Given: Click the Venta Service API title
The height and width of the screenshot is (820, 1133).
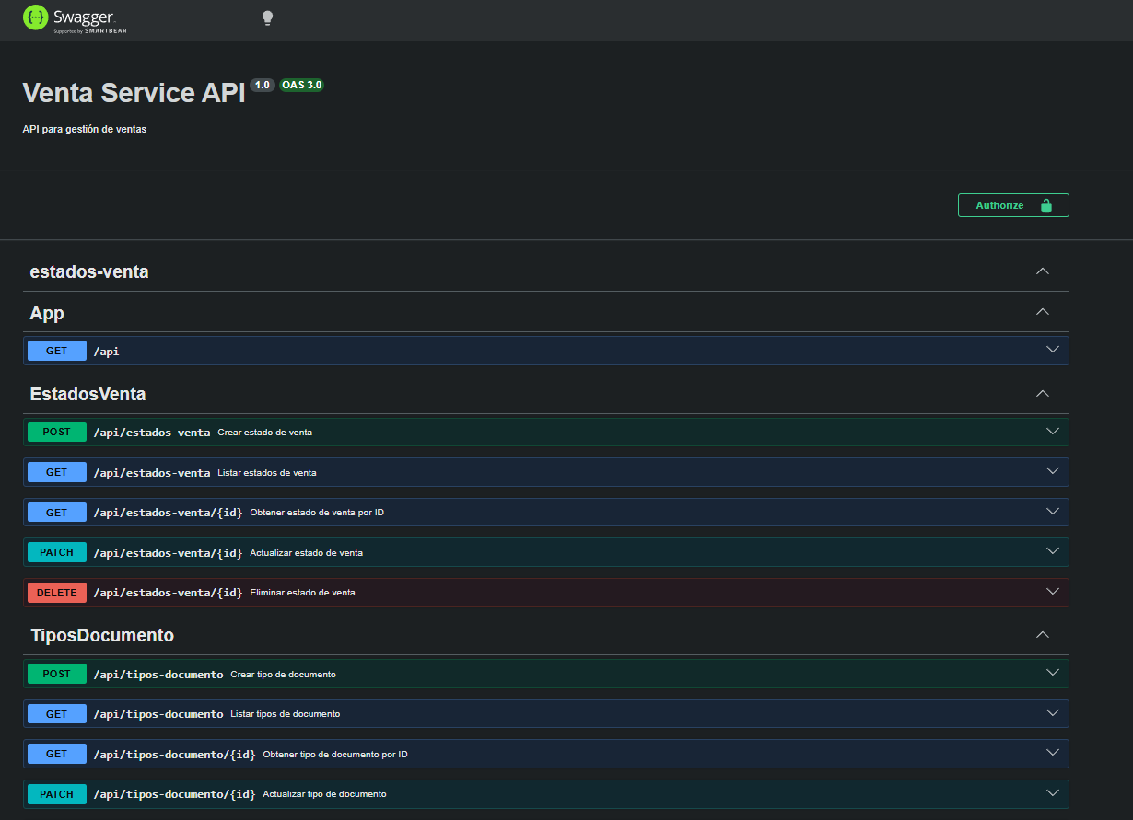Looking at the screenshot, I should (x=134, y=93).
